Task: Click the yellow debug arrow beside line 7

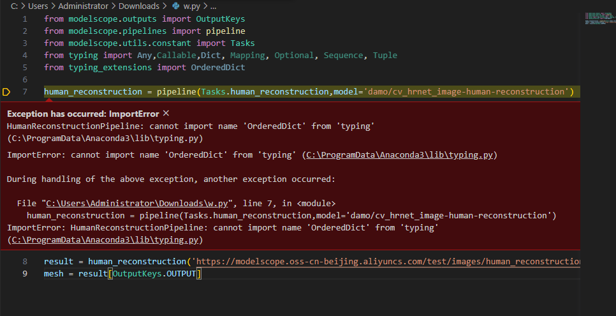Action: 7,93
